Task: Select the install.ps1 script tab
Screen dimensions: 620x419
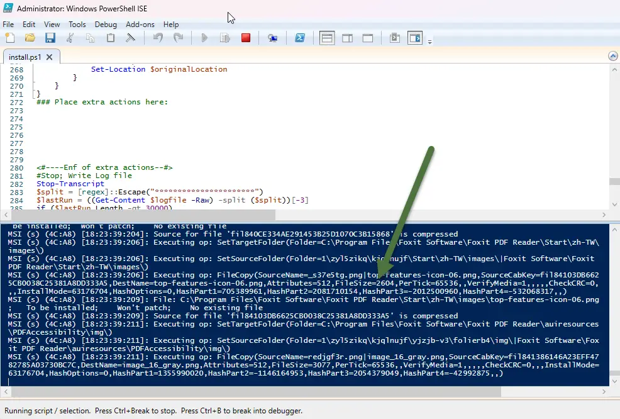Action: (x=25, y=57)
